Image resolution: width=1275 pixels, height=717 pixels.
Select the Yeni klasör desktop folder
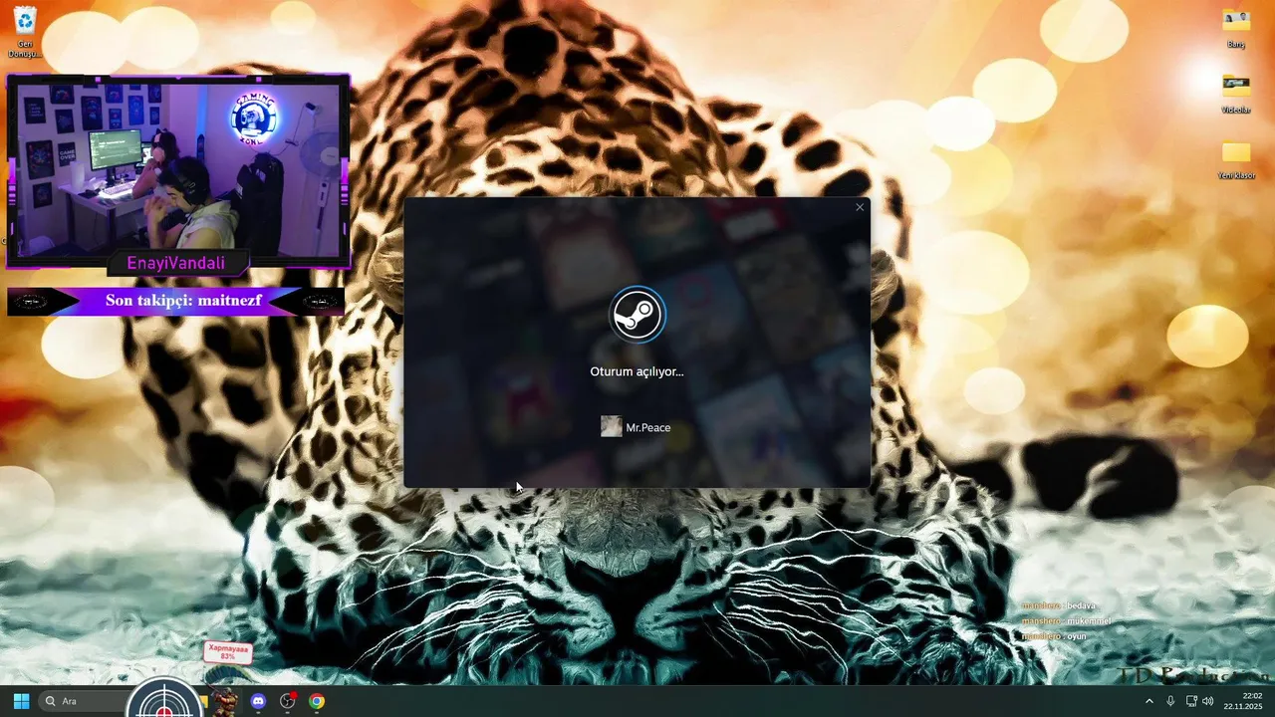(1236, 159)
